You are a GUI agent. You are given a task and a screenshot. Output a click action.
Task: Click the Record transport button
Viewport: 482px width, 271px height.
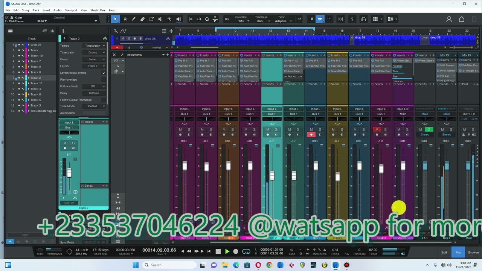[x=236, y=251]
